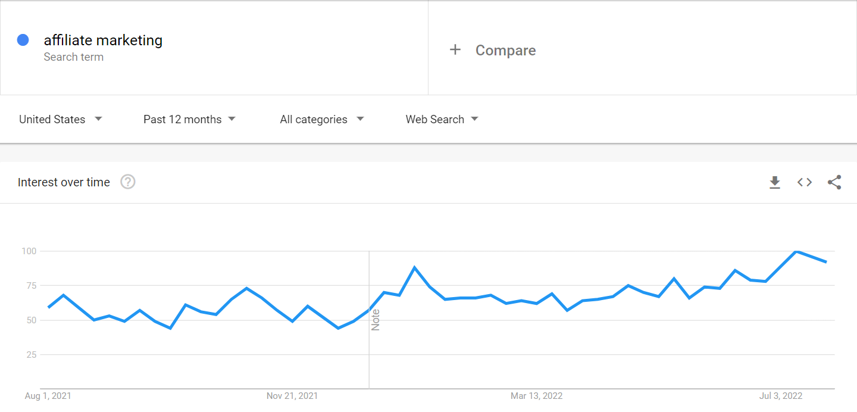Download the Interest over time CSV
This screenshot has width=857, height=412.
click(x=774, y=182)
